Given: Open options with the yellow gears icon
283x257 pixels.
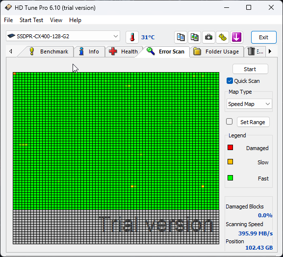Looking at the screenshot, I should [223, 37].
